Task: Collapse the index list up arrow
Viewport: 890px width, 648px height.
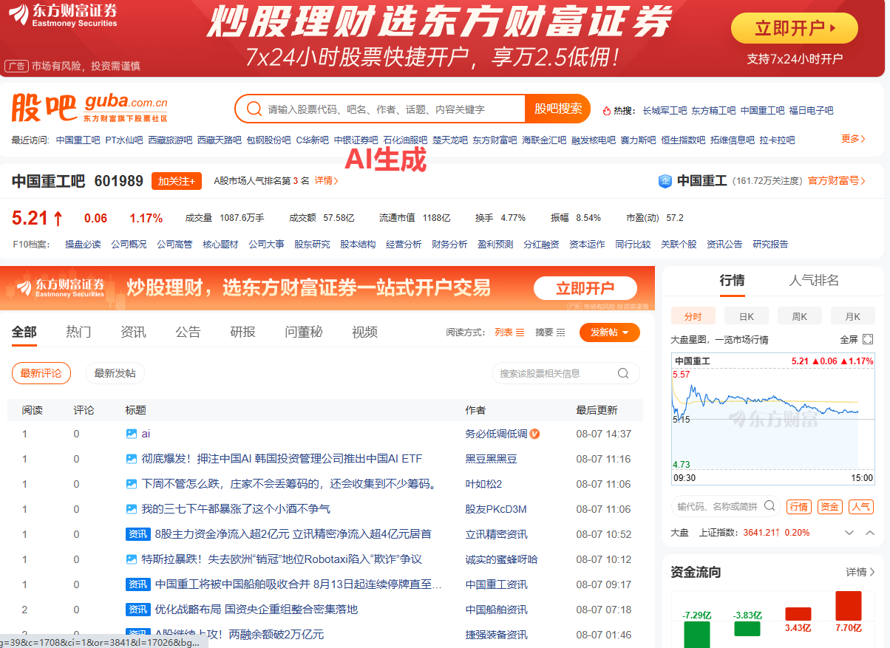Action: pos(870,533)
